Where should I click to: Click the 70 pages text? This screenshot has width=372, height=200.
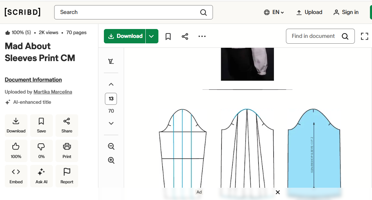coord(76,32)
